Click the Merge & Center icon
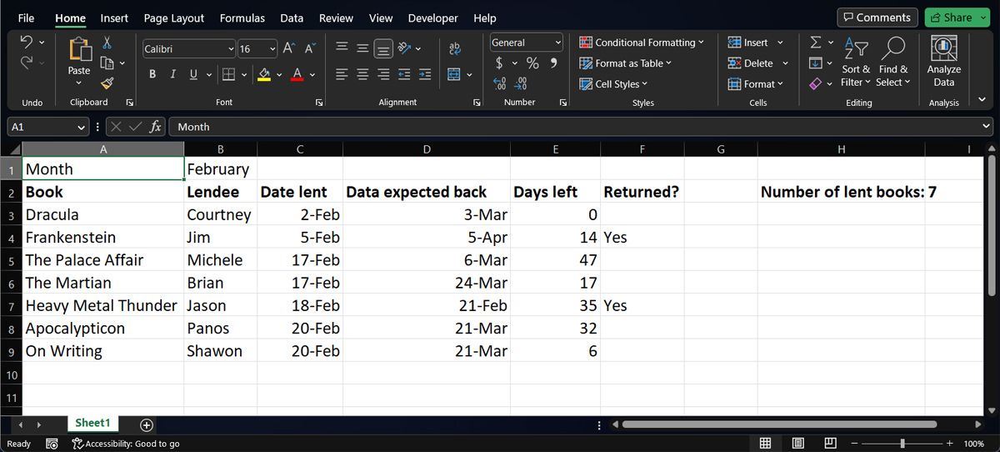Viewport: 1000px width, 452px height. click(454, 74)
